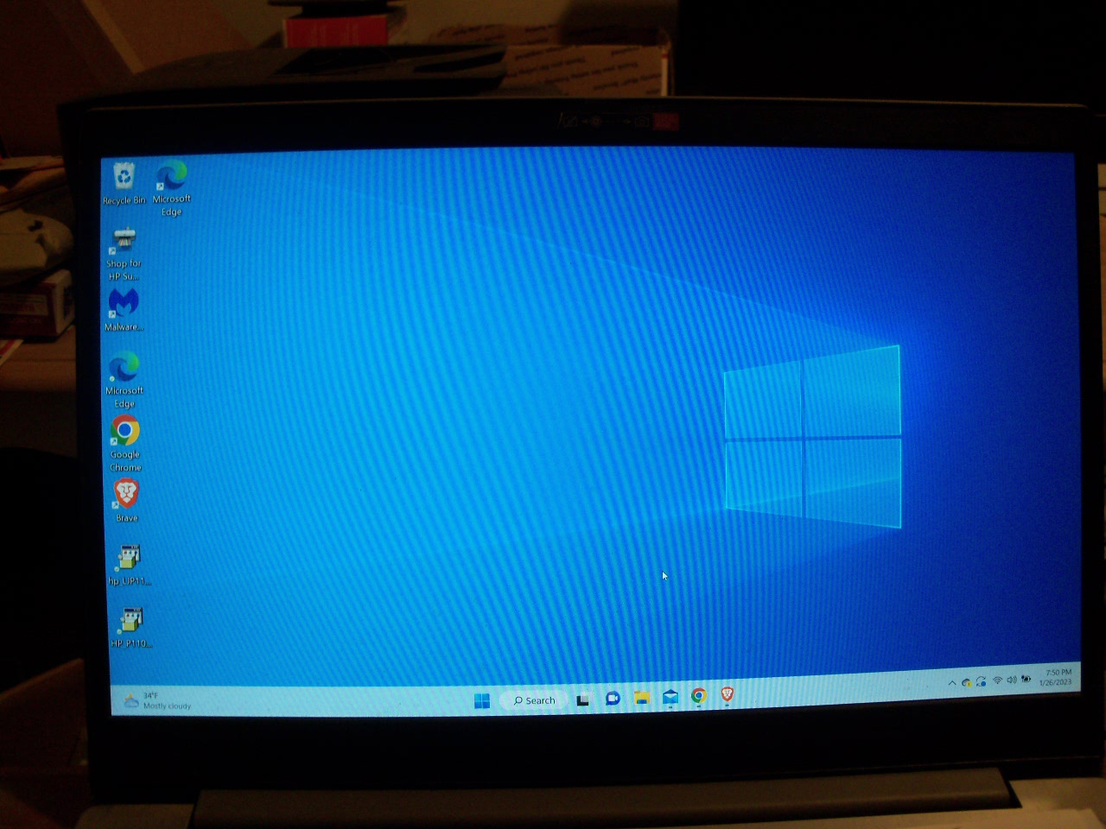Click the battery status tray icon
This screenshot has width=1106, height=829.
tap(1027, 679)
